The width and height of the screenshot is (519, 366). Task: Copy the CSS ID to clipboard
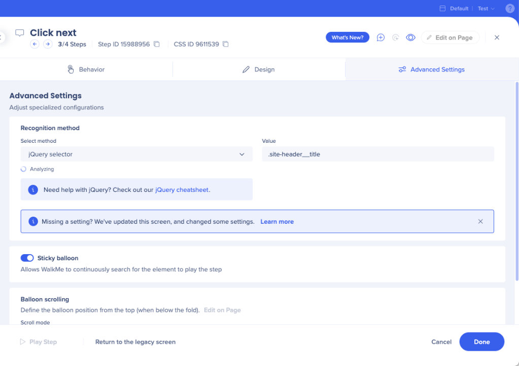tap(226, 44)
